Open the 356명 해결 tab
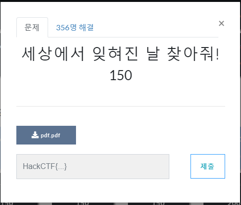Image resolution: width=241 pixels, height=205 pixels. click(75, 27)
